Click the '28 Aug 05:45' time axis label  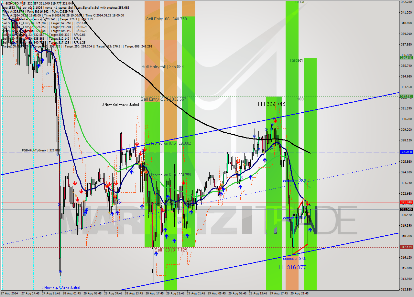93,293
